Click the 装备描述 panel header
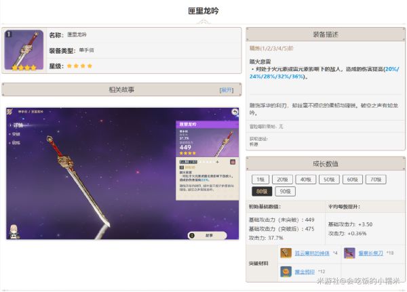Screen dimensions: 407x292 326,35
